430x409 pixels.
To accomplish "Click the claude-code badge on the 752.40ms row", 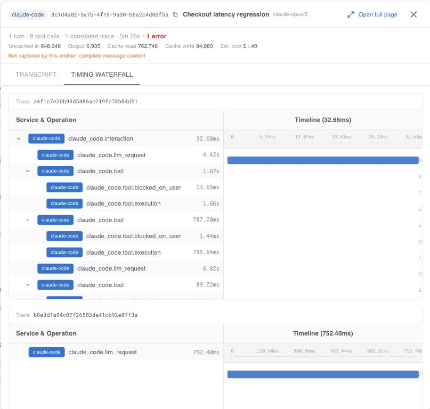I will (46, 352).
